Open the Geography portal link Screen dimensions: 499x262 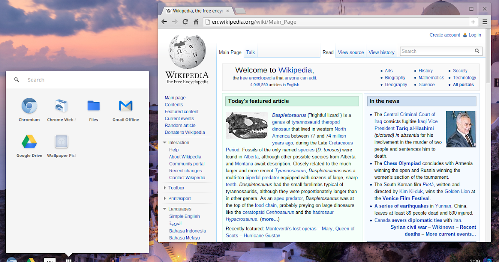(396, 84)
